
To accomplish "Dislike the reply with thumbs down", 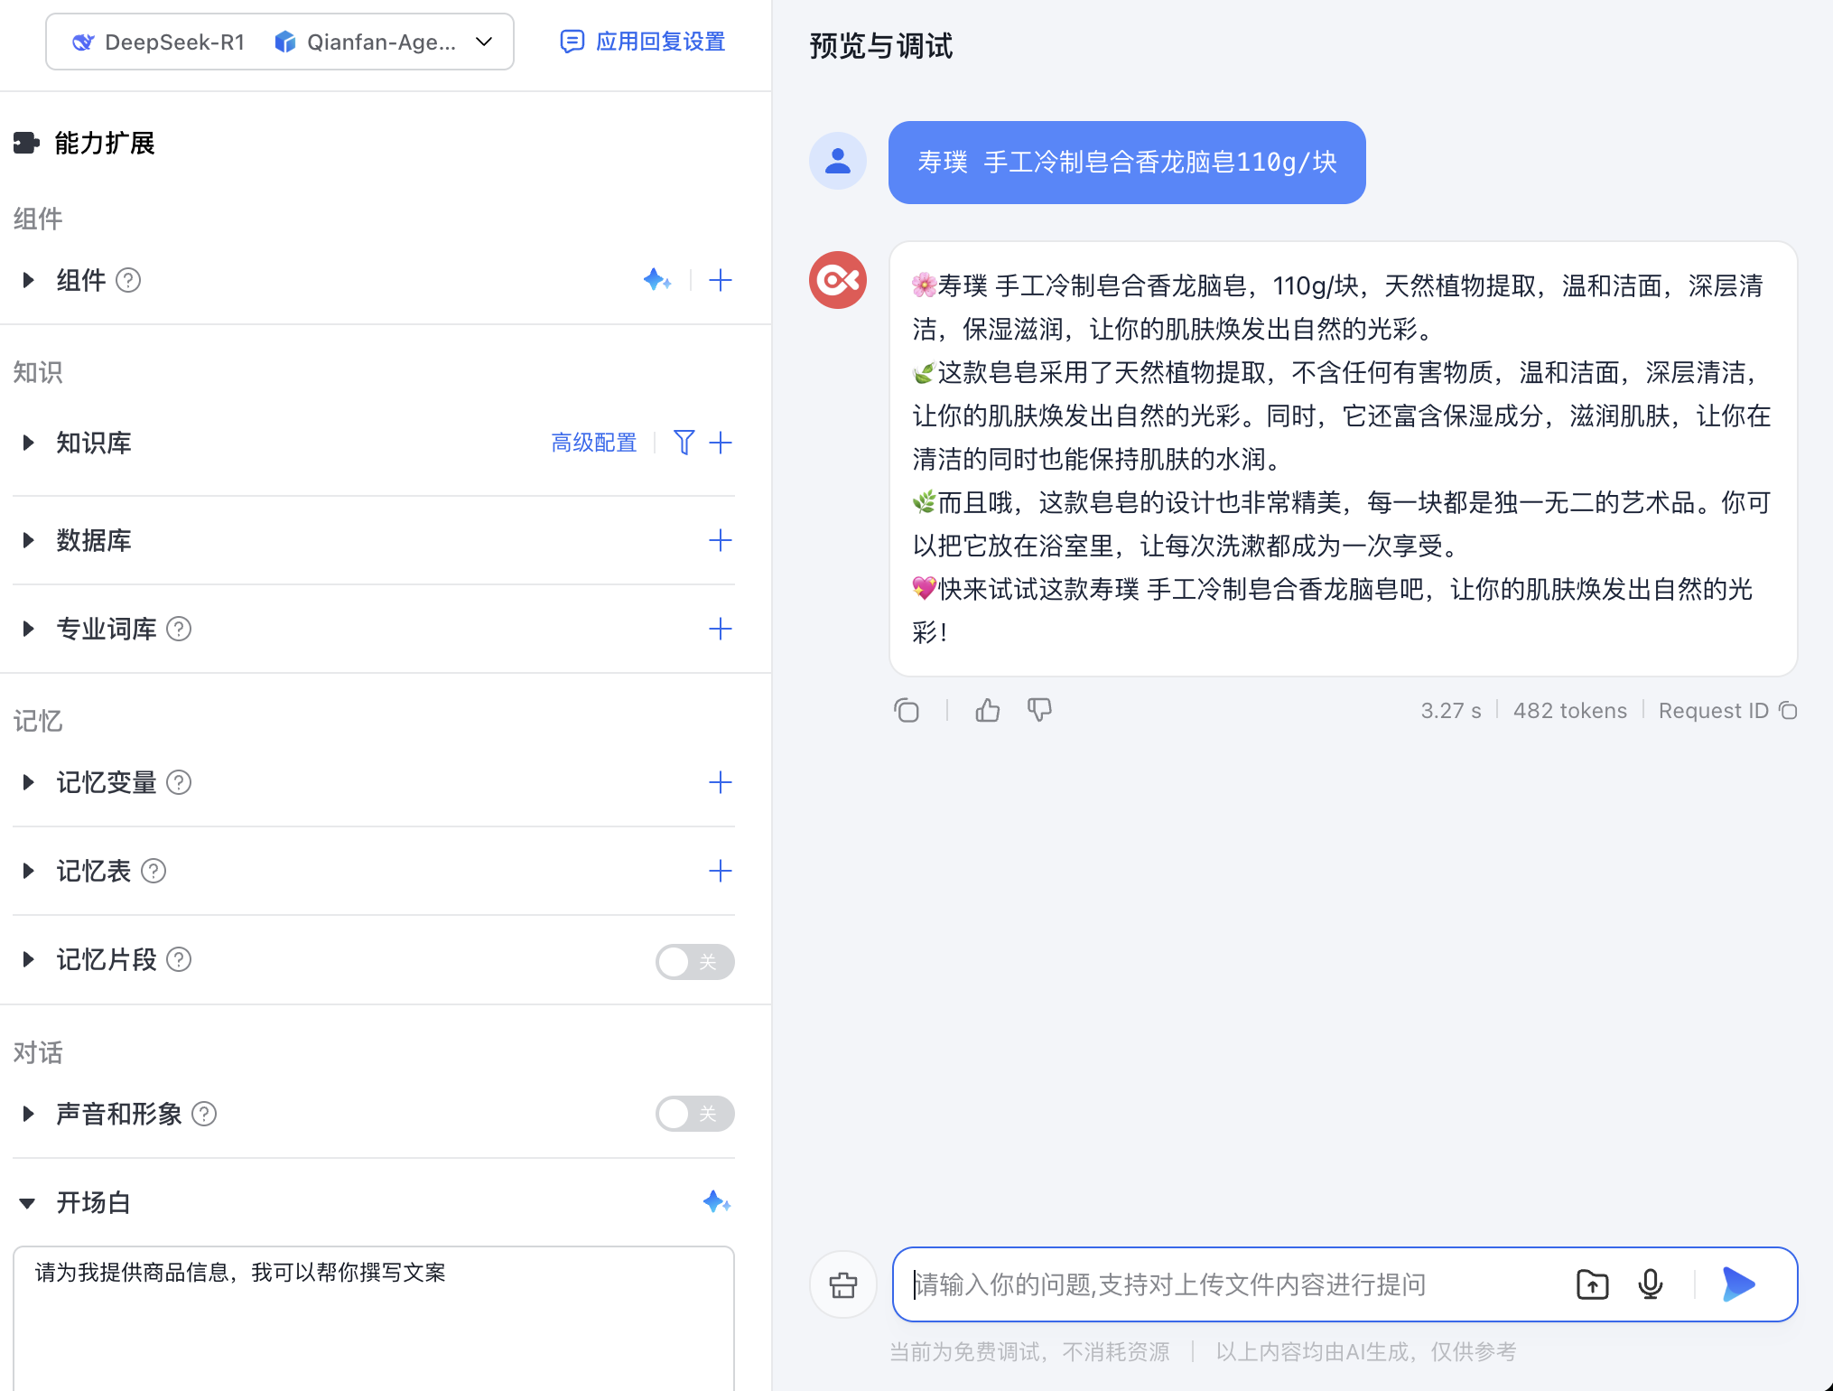I will point(1039,711).
